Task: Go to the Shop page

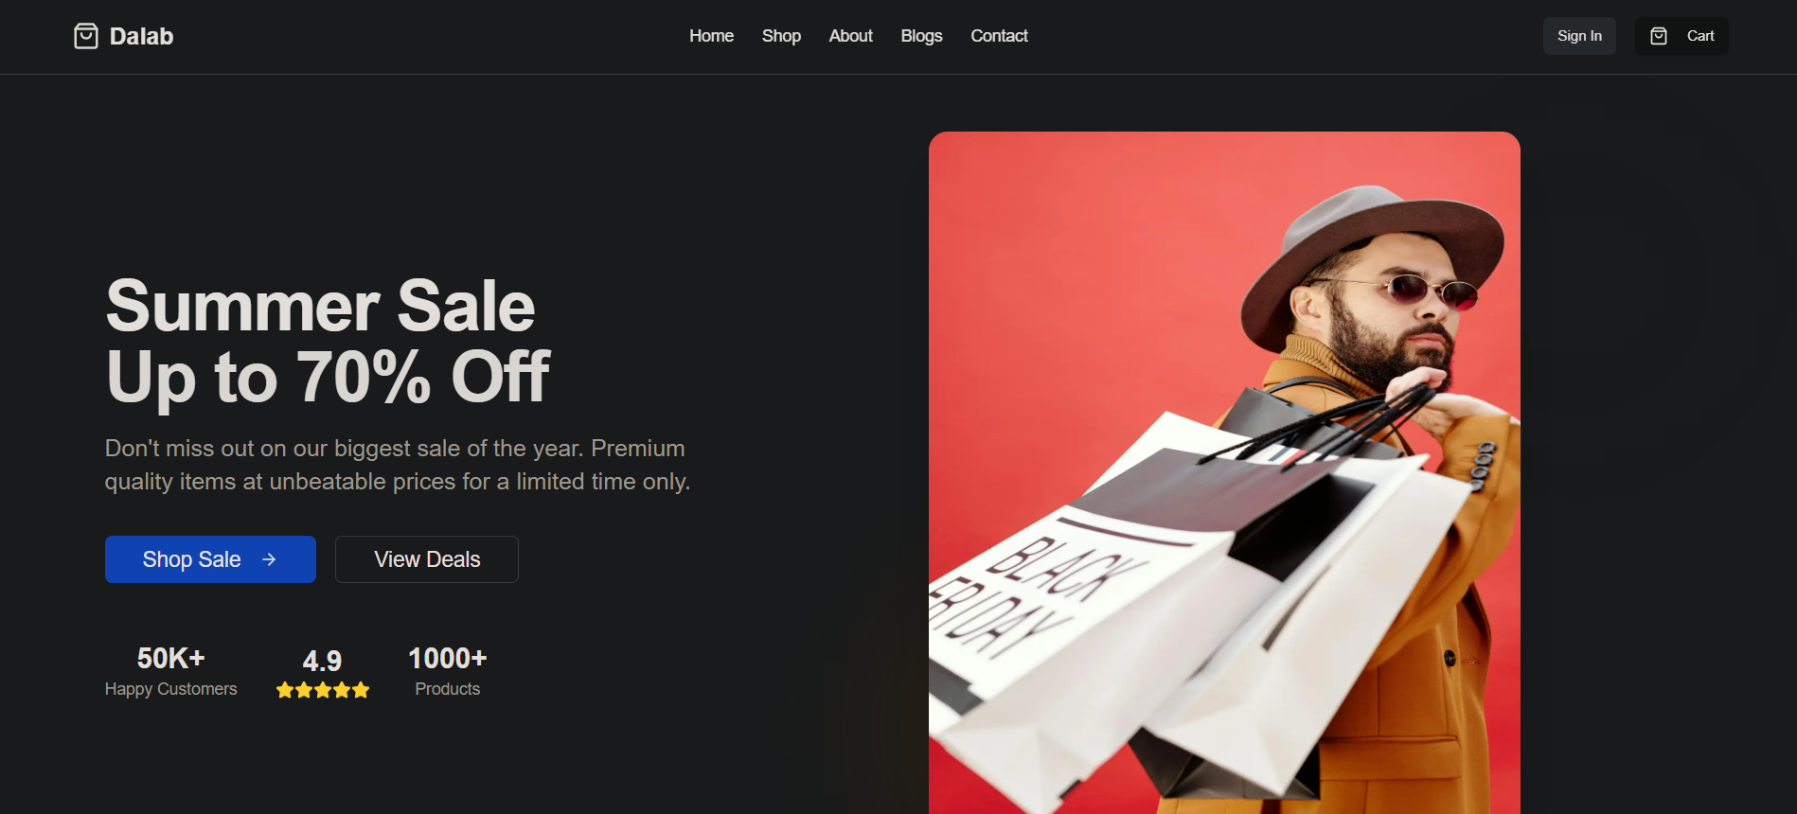Action: (x=781, y=36)
